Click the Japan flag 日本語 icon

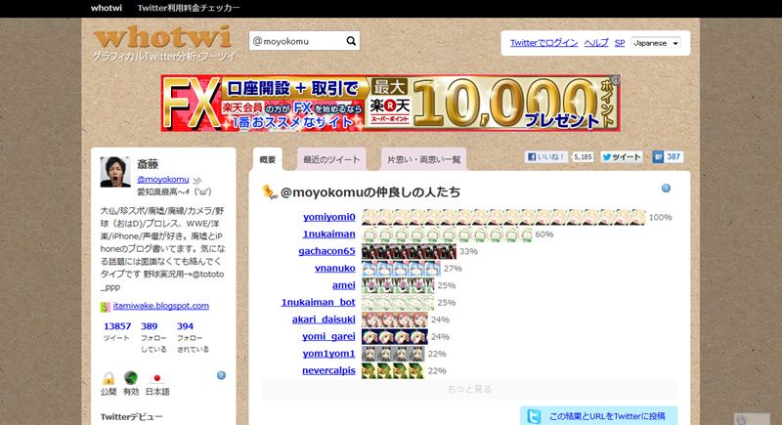157,378
